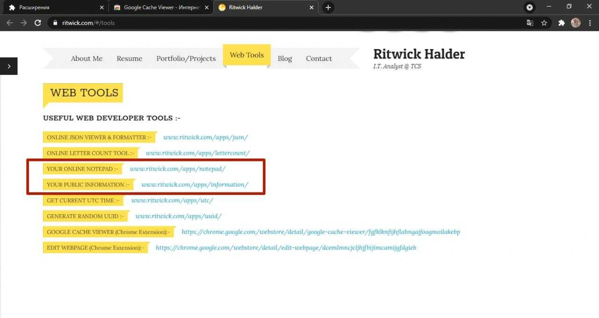The width and height of the screenshot is (599, 318).
Task: Open the About Me menu item
Action: (x=87, y=58)
